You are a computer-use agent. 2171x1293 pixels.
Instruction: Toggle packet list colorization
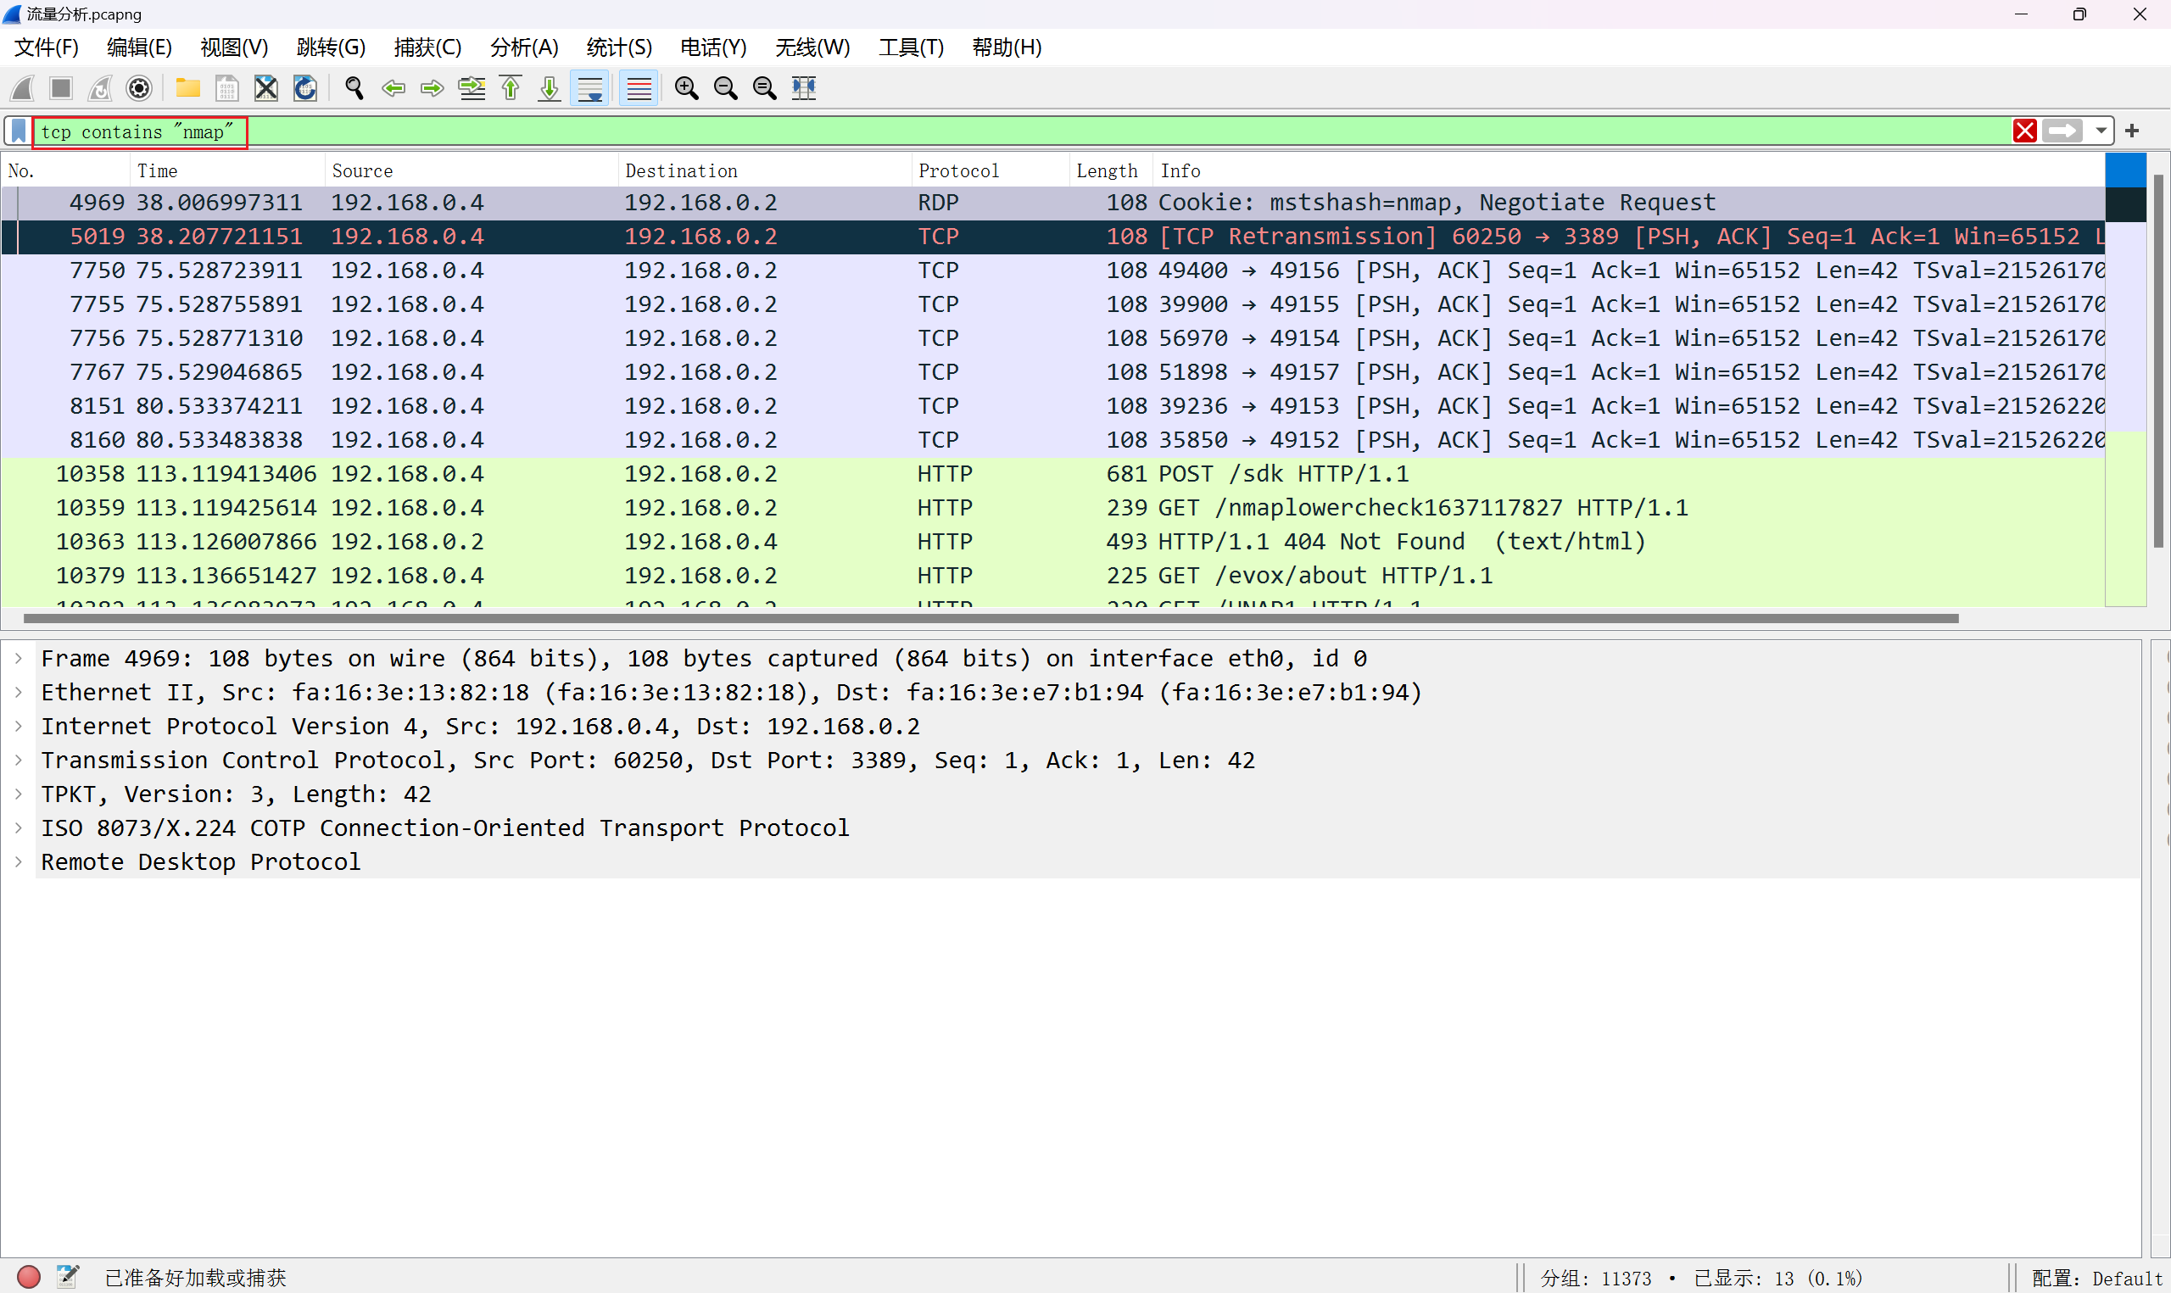639,88
